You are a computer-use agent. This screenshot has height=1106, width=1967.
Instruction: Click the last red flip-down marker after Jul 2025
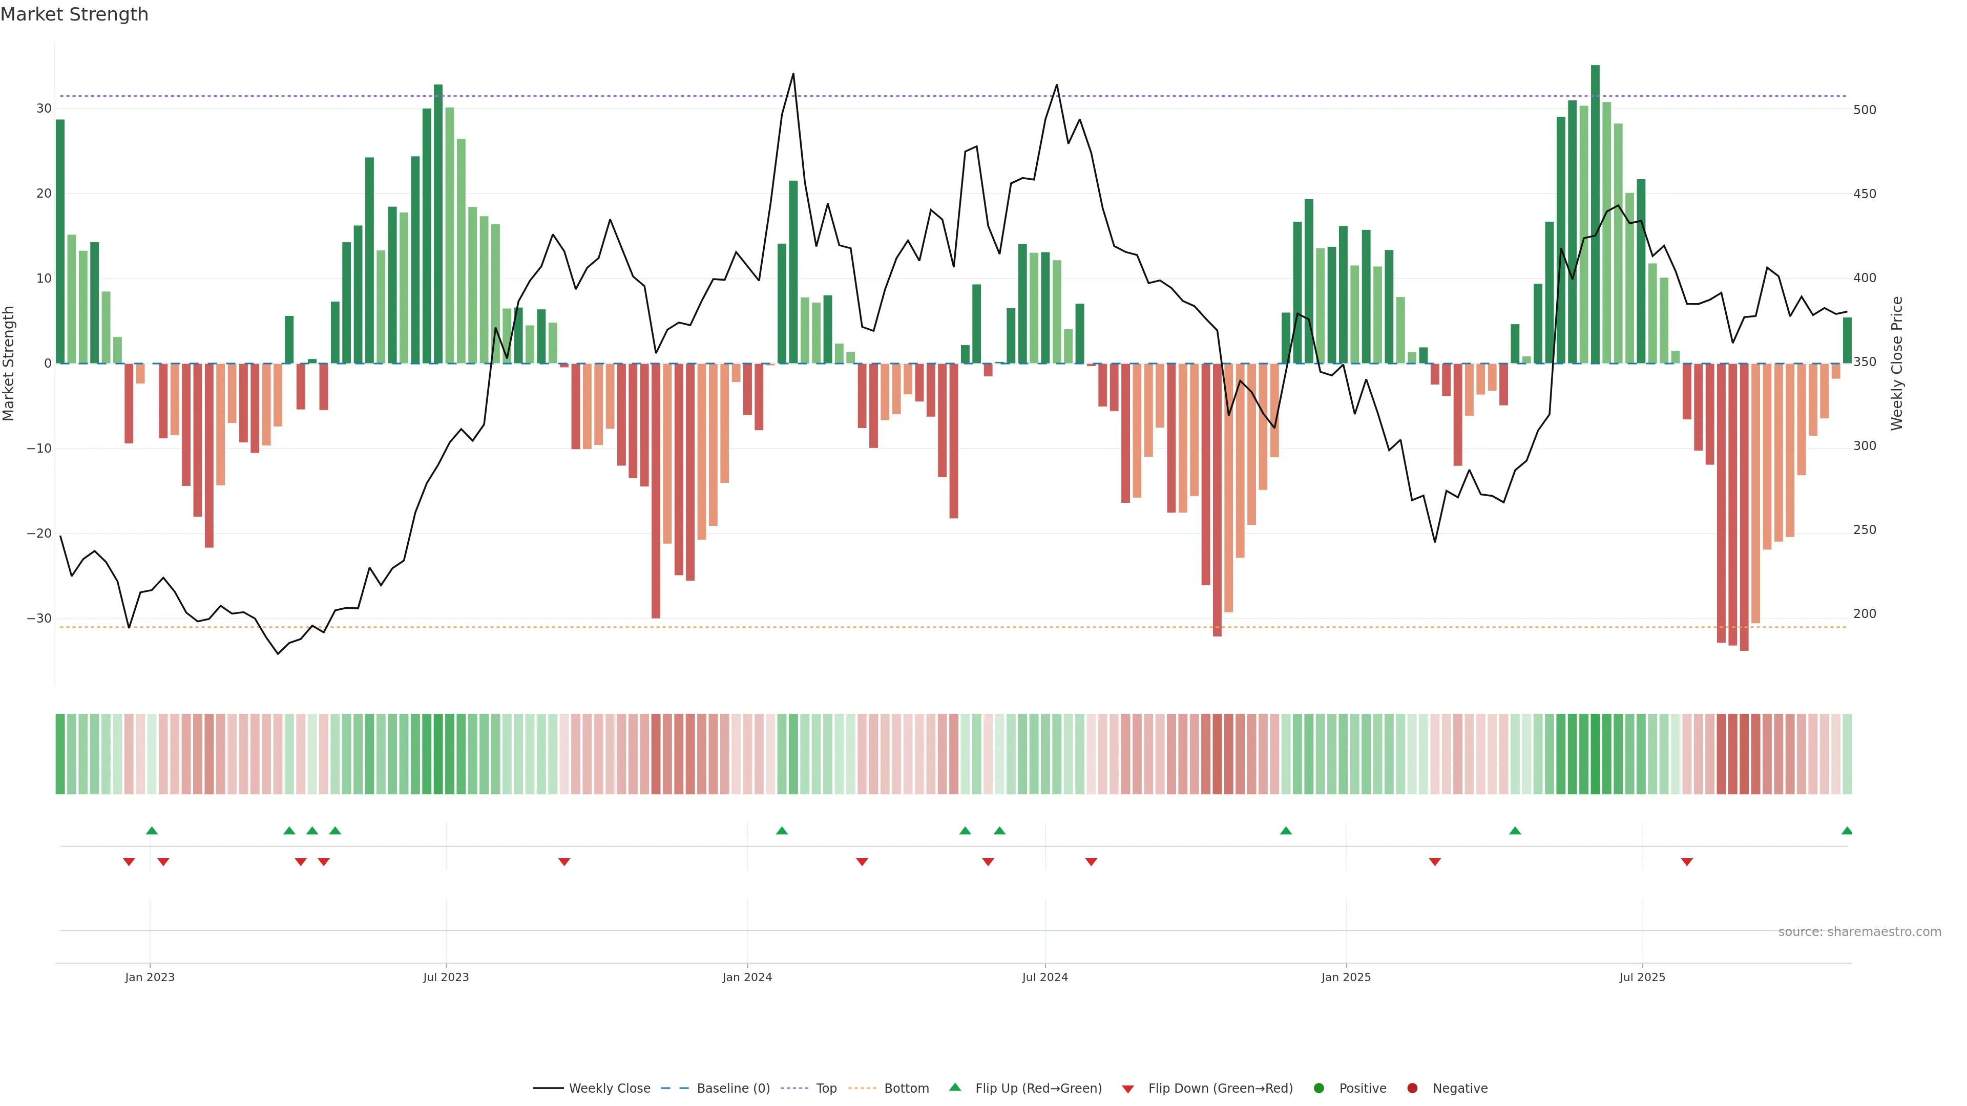point(1687,862)
